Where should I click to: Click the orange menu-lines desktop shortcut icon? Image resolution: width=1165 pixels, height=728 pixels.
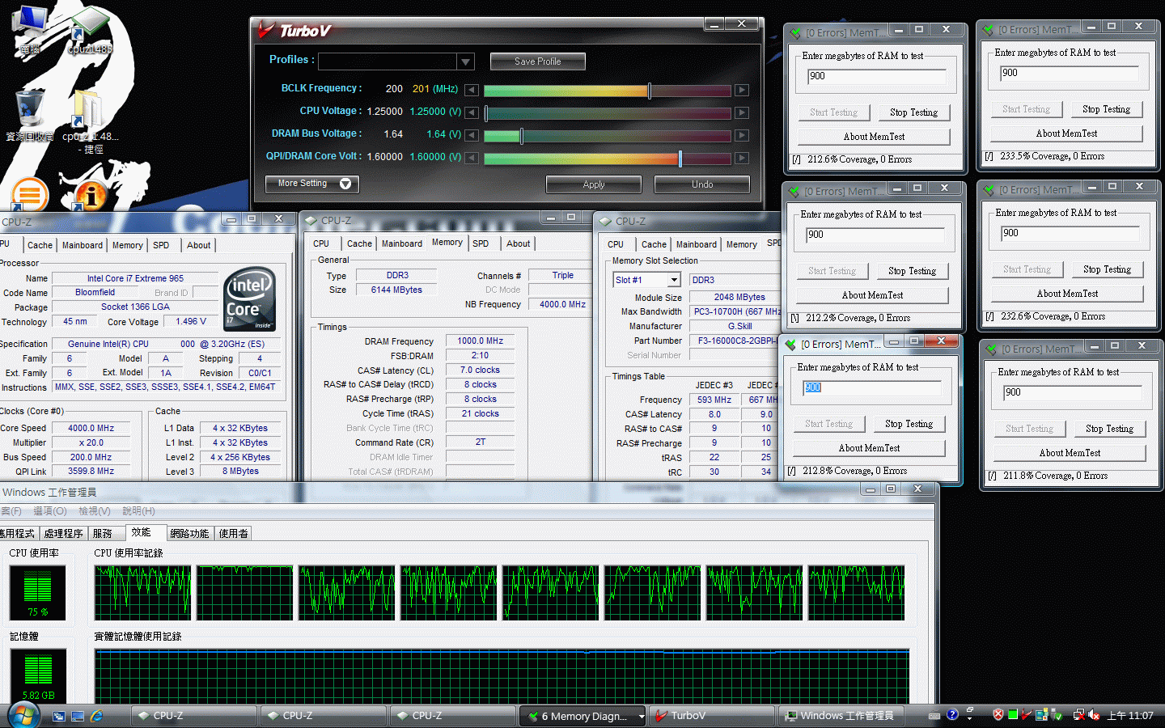[30, 194]
